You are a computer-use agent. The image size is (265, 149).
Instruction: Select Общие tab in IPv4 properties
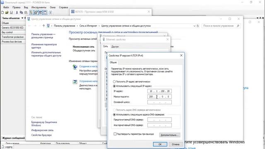(x=113, y=62)
